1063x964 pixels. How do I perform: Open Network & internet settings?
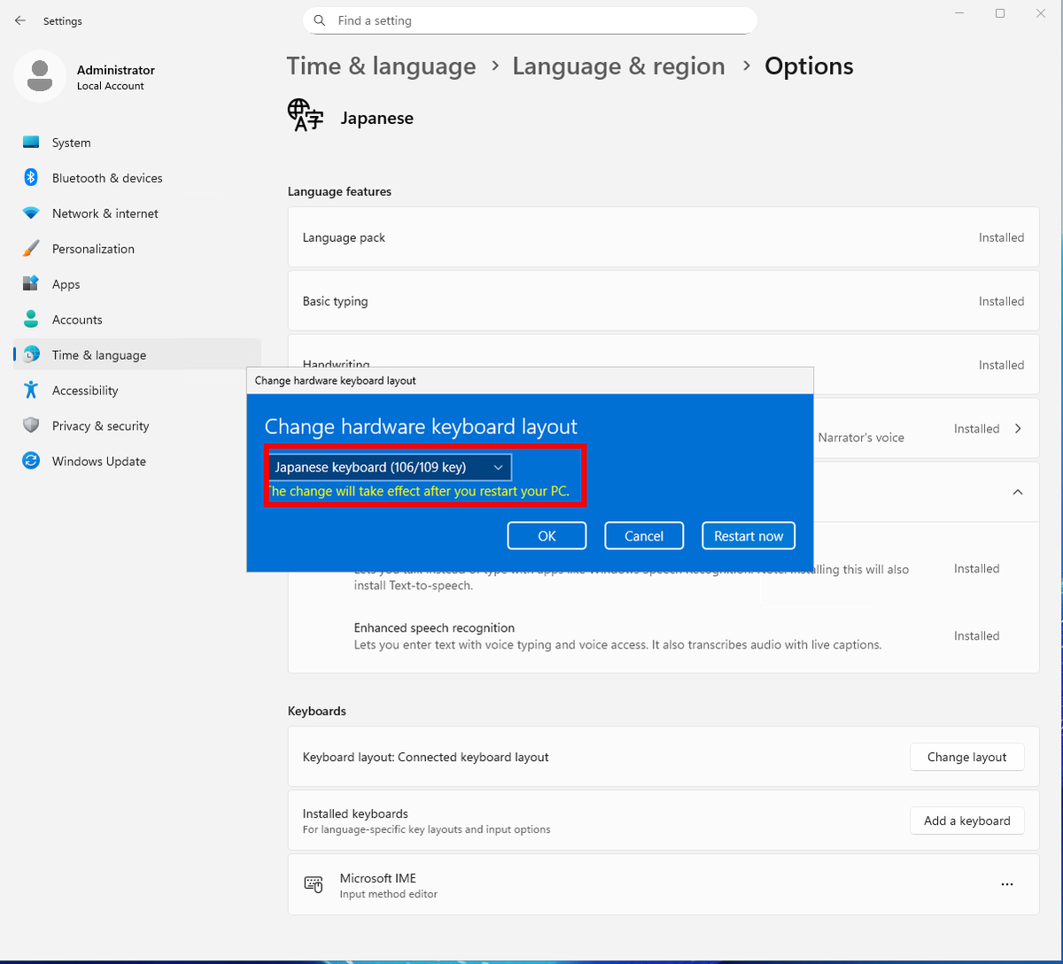click(31, 213)
